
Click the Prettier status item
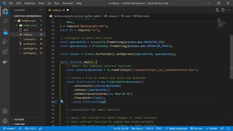[x=212, y=128]
